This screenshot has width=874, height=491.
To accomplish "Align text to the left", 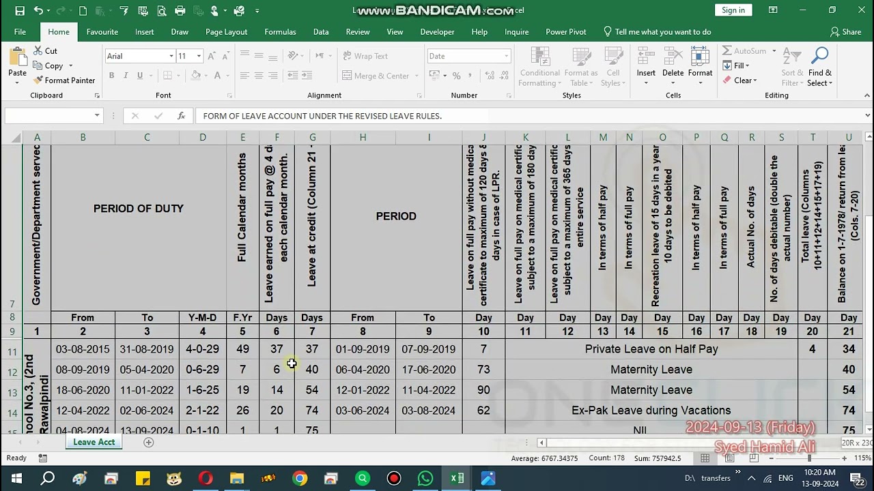I will (x=244, y=76).
